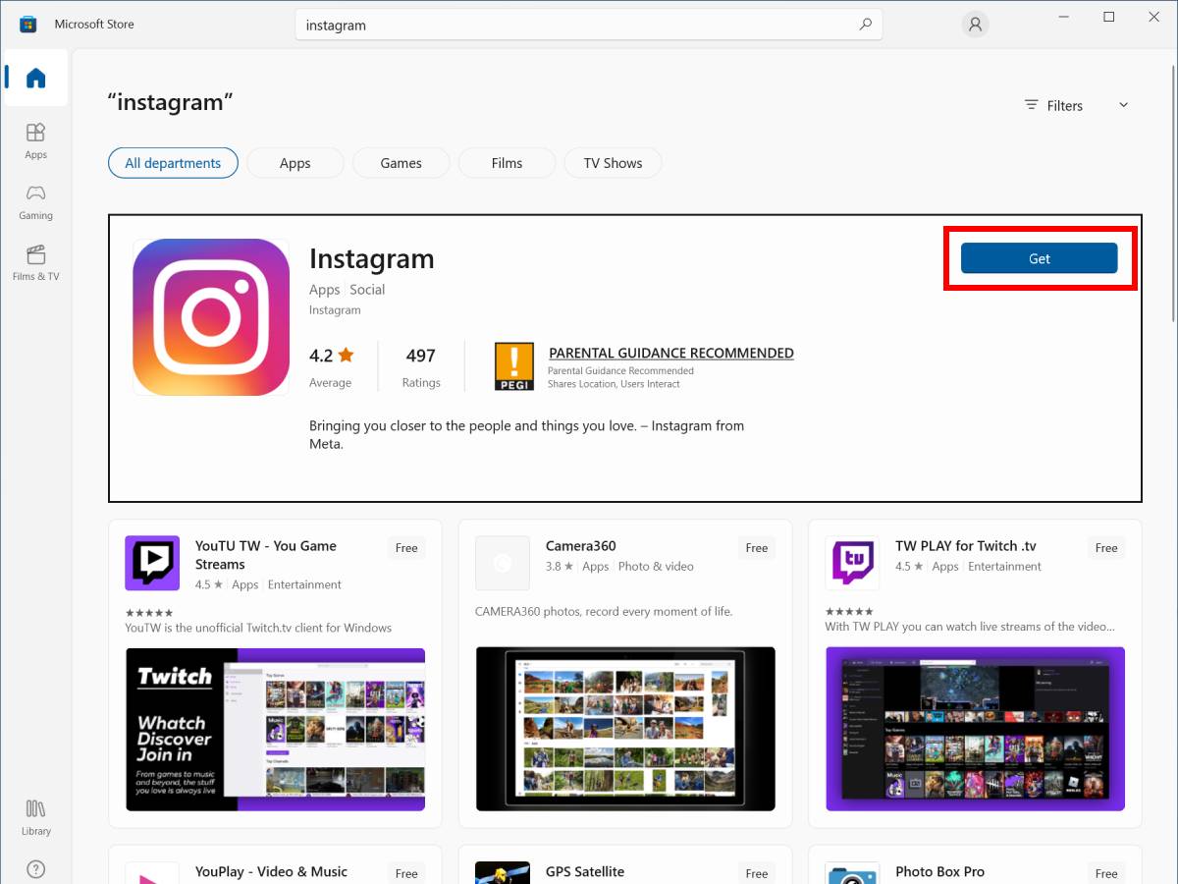This screenshot has height=884, width=1178.
Task: Click the Instagram app title
Action: (x=371, y=258)
